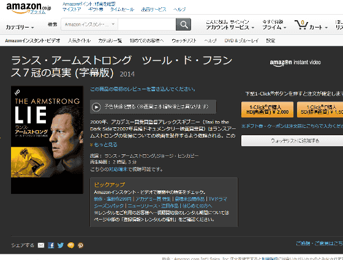The width and height of the screenshot is (343, 260).
Task: Share on Facebook icon
Action: point(51,245)
